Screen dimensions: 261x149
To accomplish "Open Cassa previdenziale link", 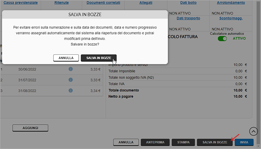I will pos(21,3).
